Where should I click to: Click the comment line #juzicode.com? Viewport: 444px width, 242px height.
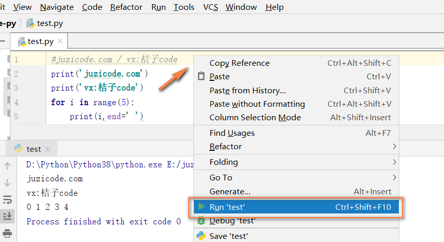point(114,59)
